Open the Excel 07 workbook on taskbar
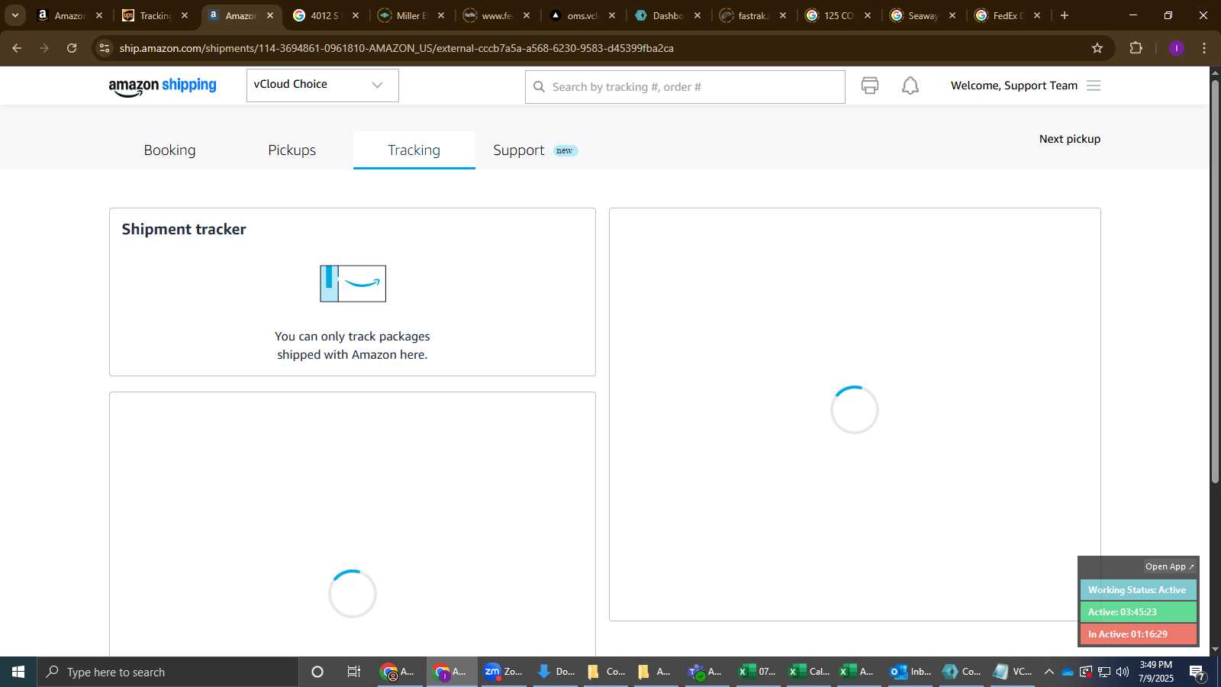 [756, 672]
